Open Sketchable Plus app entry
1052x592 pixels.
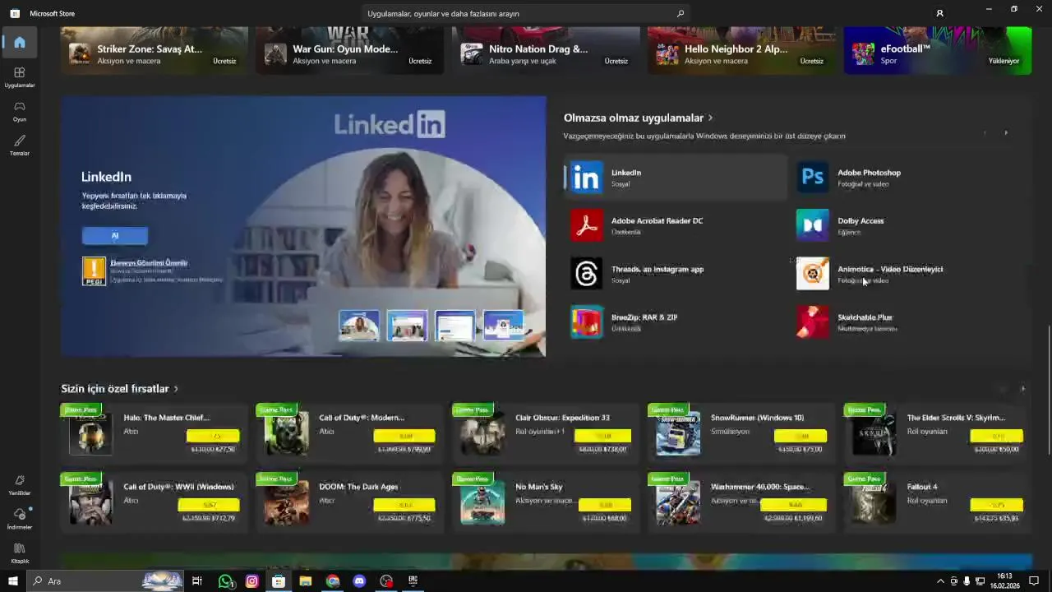[x=902, y=322]
